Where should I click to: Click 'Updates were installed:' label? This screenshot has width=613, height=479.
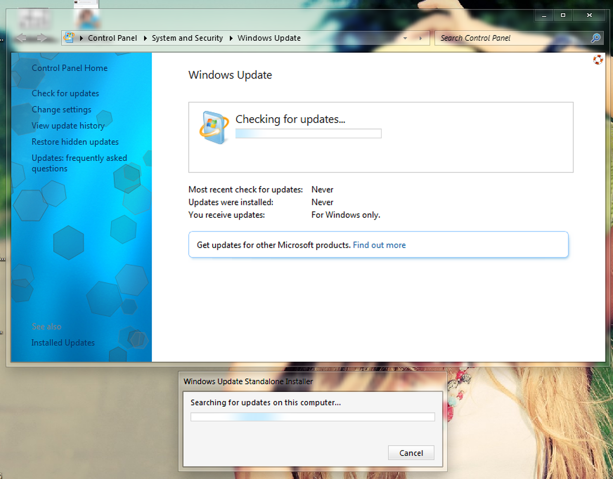pyautogui.click(x=231, y=202)
